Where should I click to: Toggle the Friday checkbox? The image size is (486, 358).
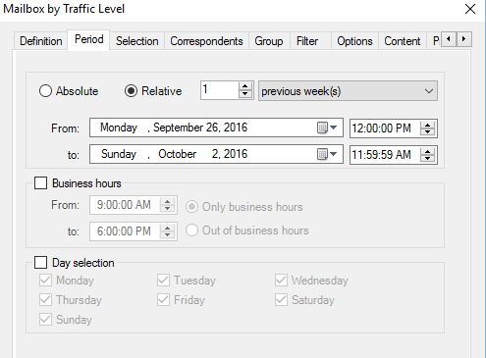pos(163,300)
